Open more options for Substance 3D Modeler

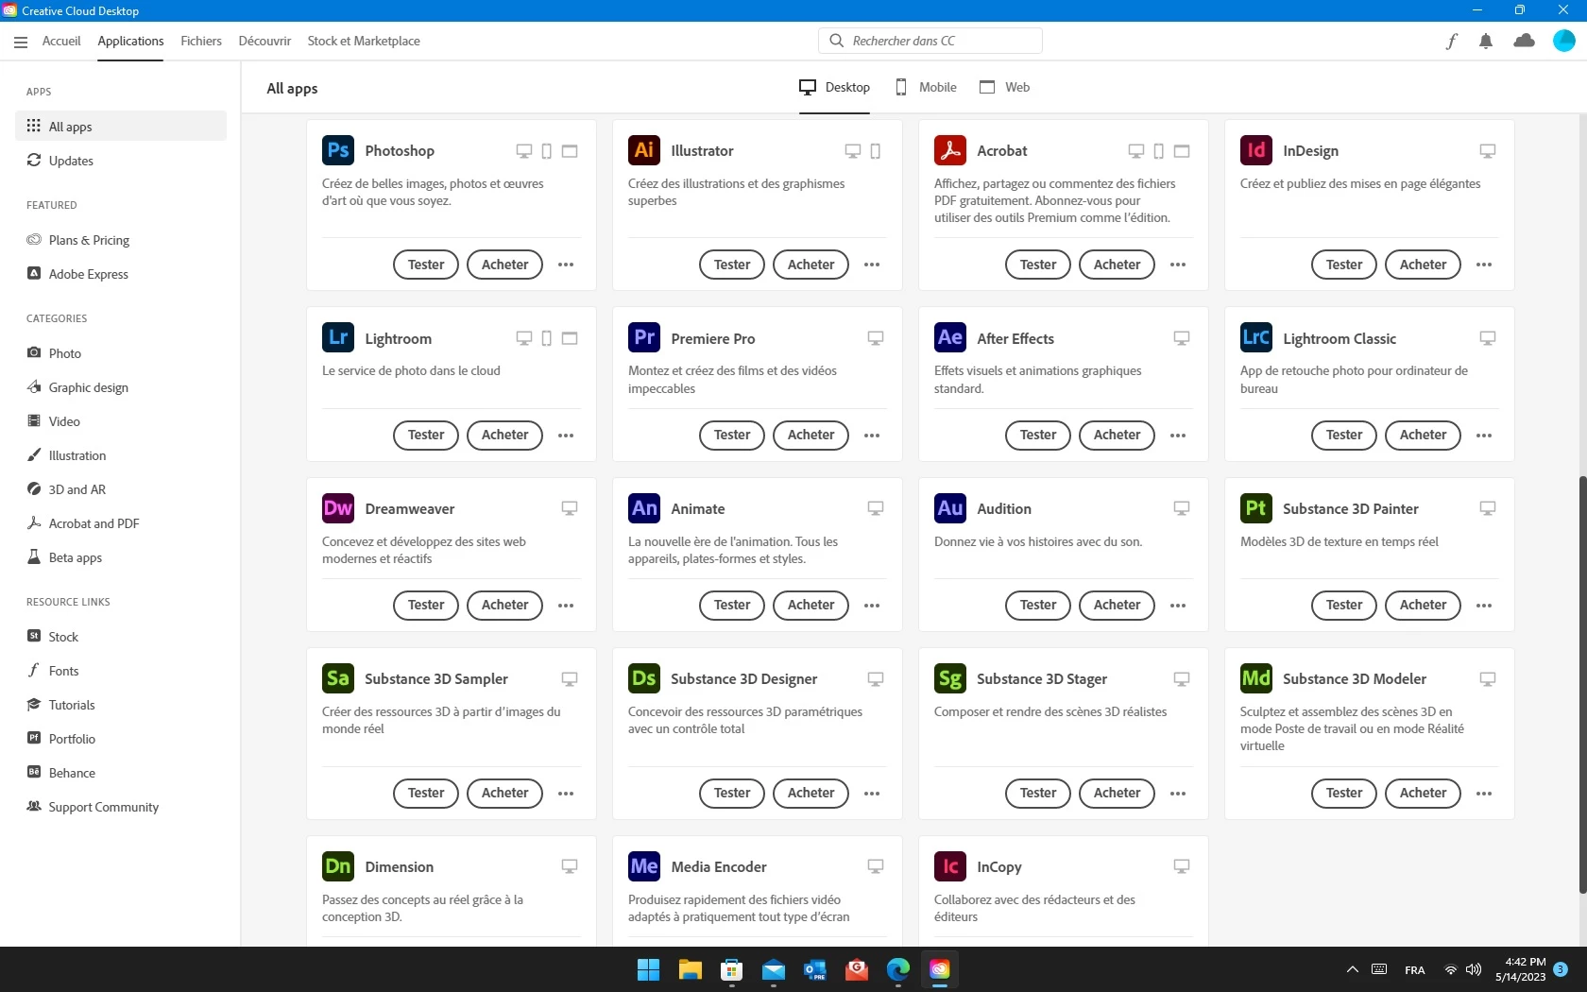coord(1484,794)
